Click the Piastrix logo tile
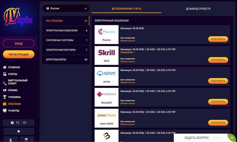237x142 pixels. [x=106, y=35]
